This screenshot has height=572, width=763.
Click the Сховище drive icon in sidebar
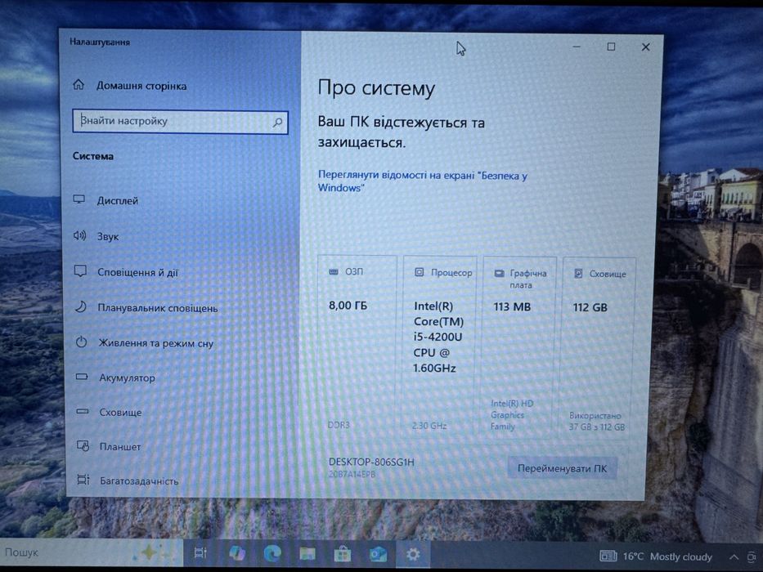coord(83,412)
